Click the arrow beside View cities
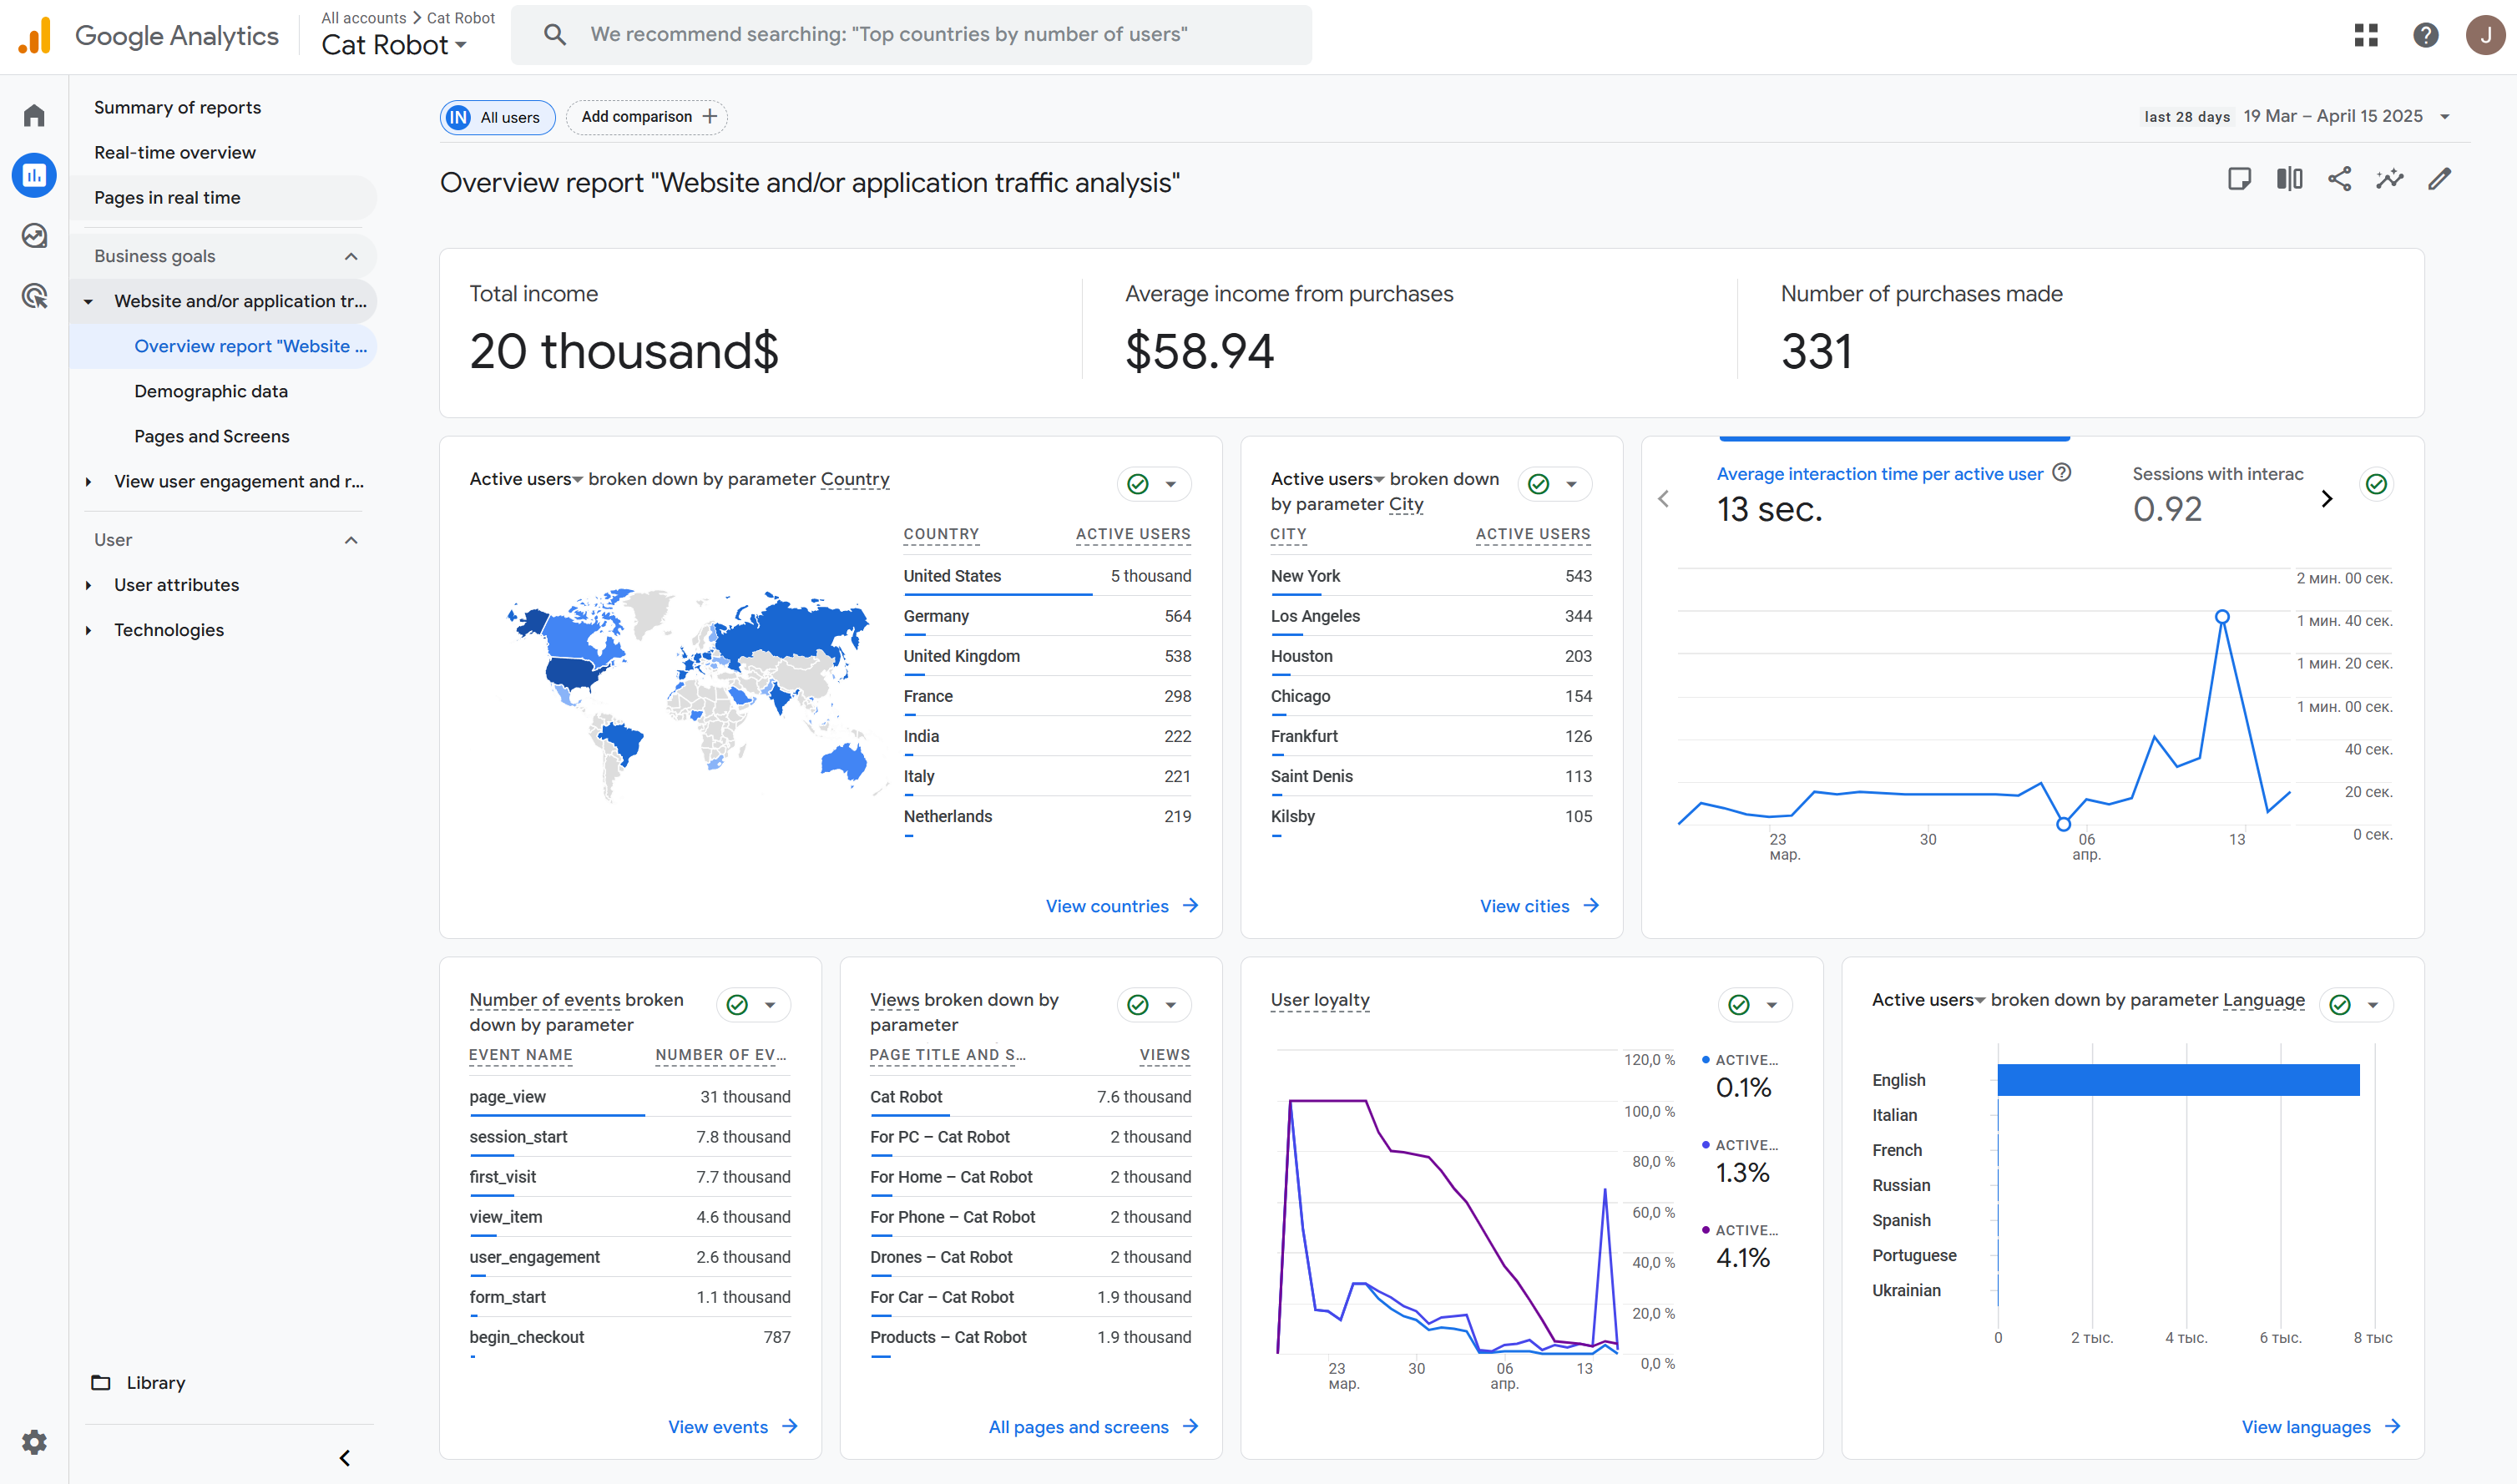Image resolution: width=2517 pixels, height=1484 pixels. tap(1591, 905)
